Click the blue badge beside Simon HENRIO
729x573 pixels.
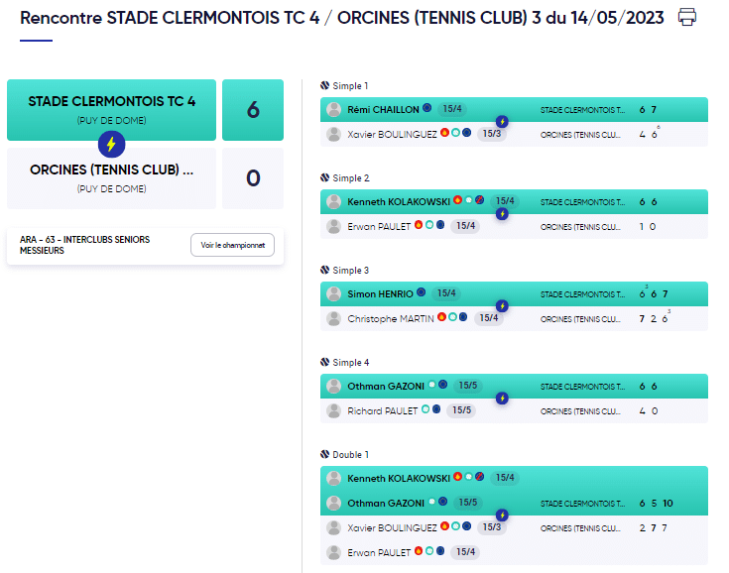point(422,292)
